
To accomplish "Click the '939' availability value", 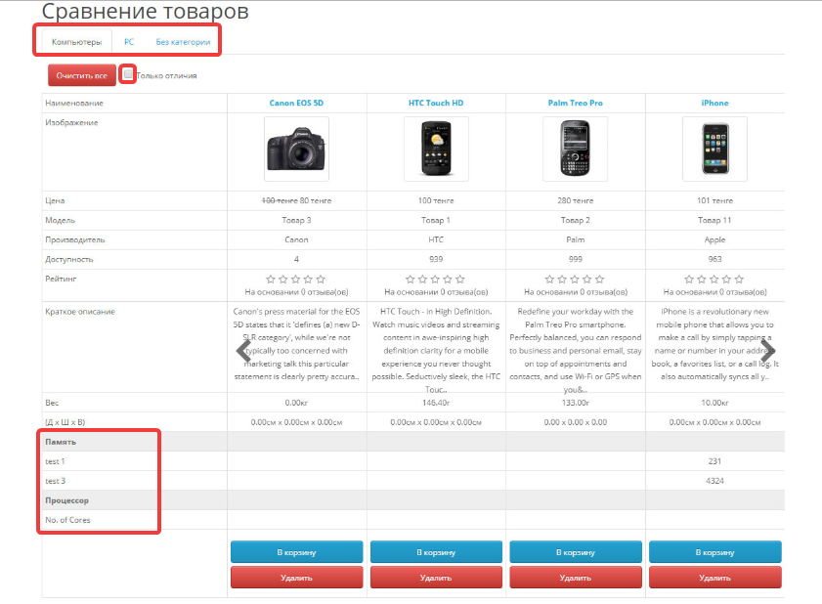I will click(x=436, y=259).
